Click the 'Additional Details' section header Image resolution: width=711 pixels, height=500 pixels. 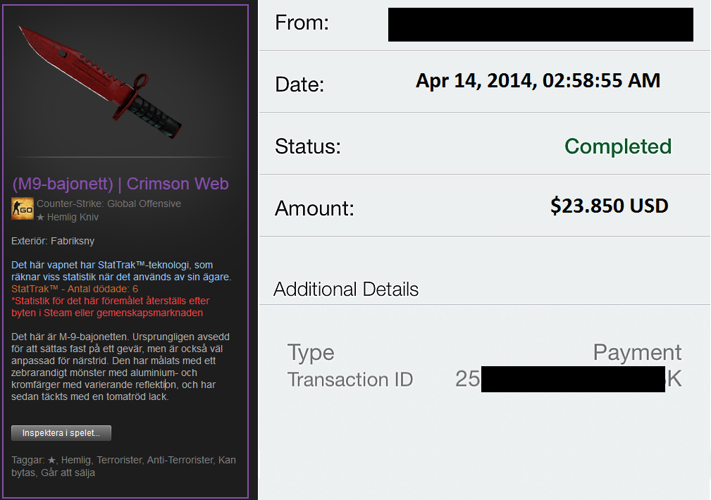[346, 289]
